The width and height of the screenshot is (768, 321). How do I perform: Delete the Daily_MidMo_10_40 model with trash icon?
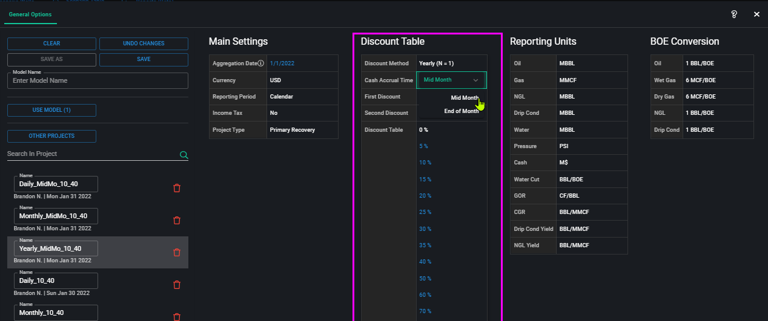click(x=177, y=188)
